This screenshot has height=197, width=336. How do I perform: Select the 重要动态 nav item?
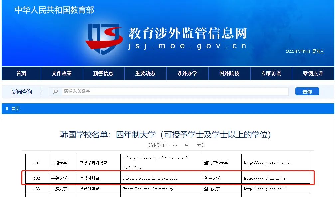pyautogui.click(x=145, y=73)
